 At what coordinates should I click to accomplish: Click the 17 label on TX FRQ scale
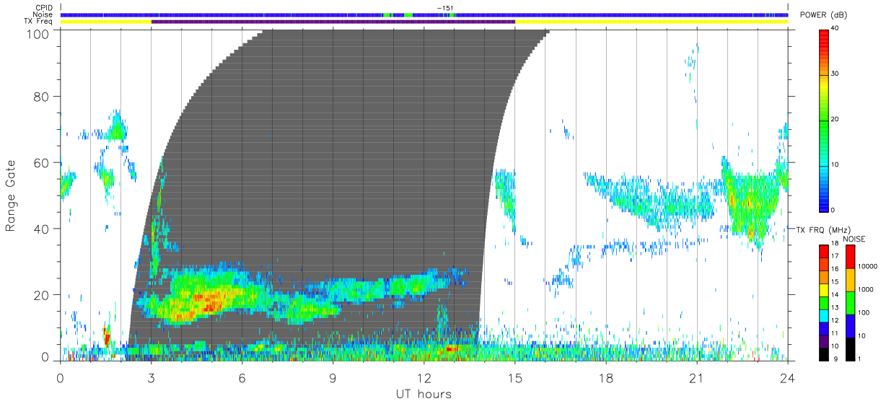click(x=835, y=255)
